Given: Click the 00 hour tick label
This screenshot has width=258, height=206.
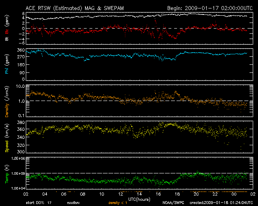Looking at the screenshot, I should (x=234, y=194).
